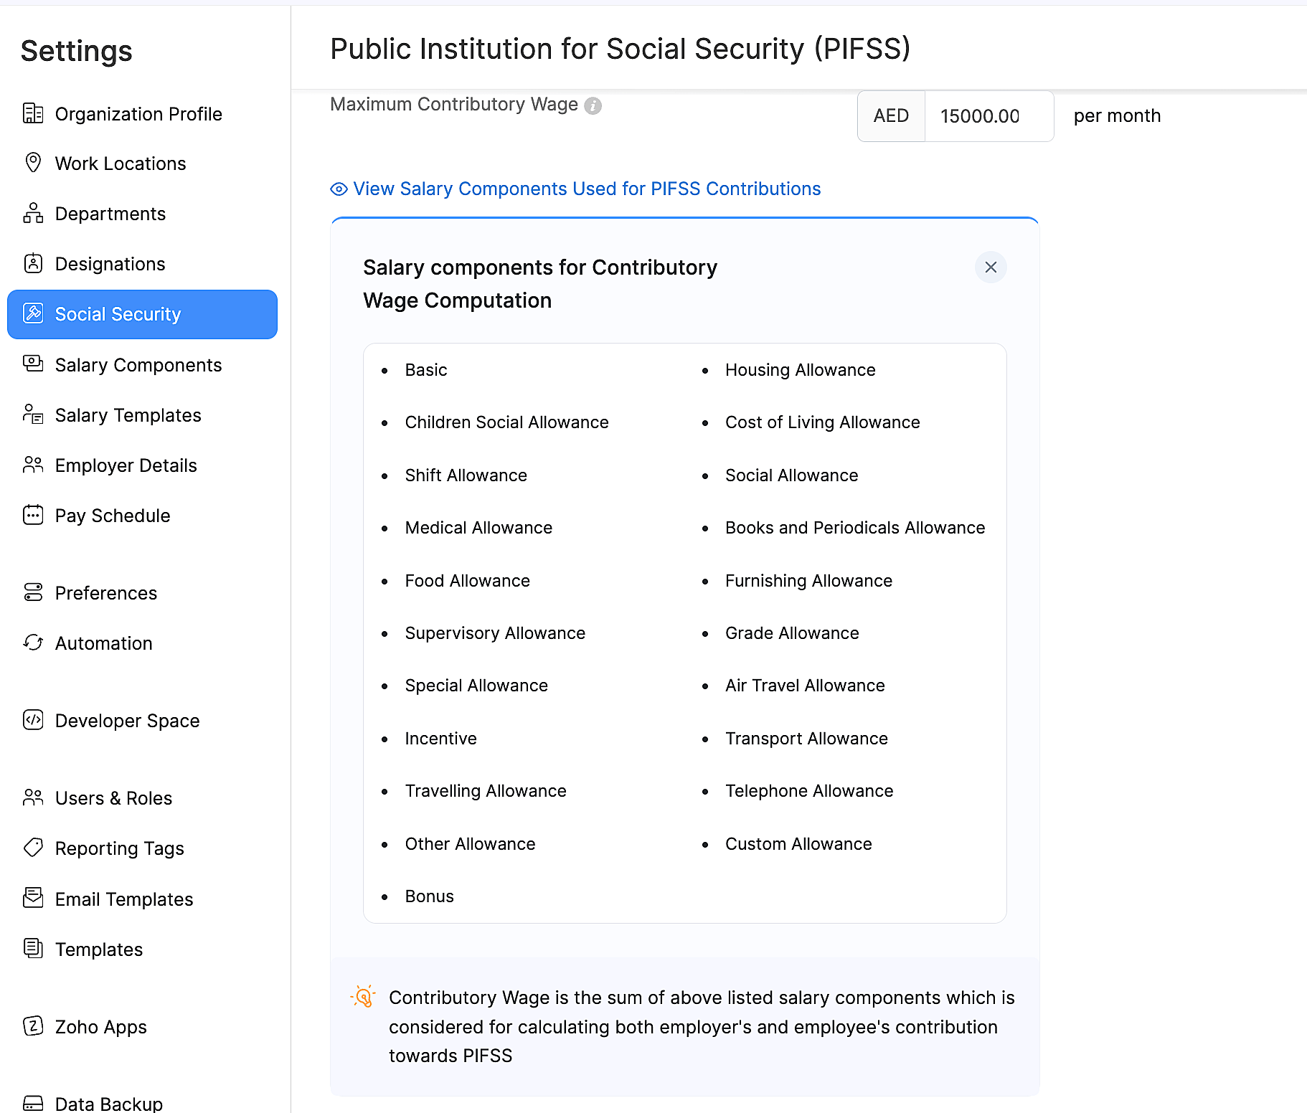Open Designations via its badge icon
Image resolution: width=1307 pixels, height=1113 pixels.
point(33,263)
